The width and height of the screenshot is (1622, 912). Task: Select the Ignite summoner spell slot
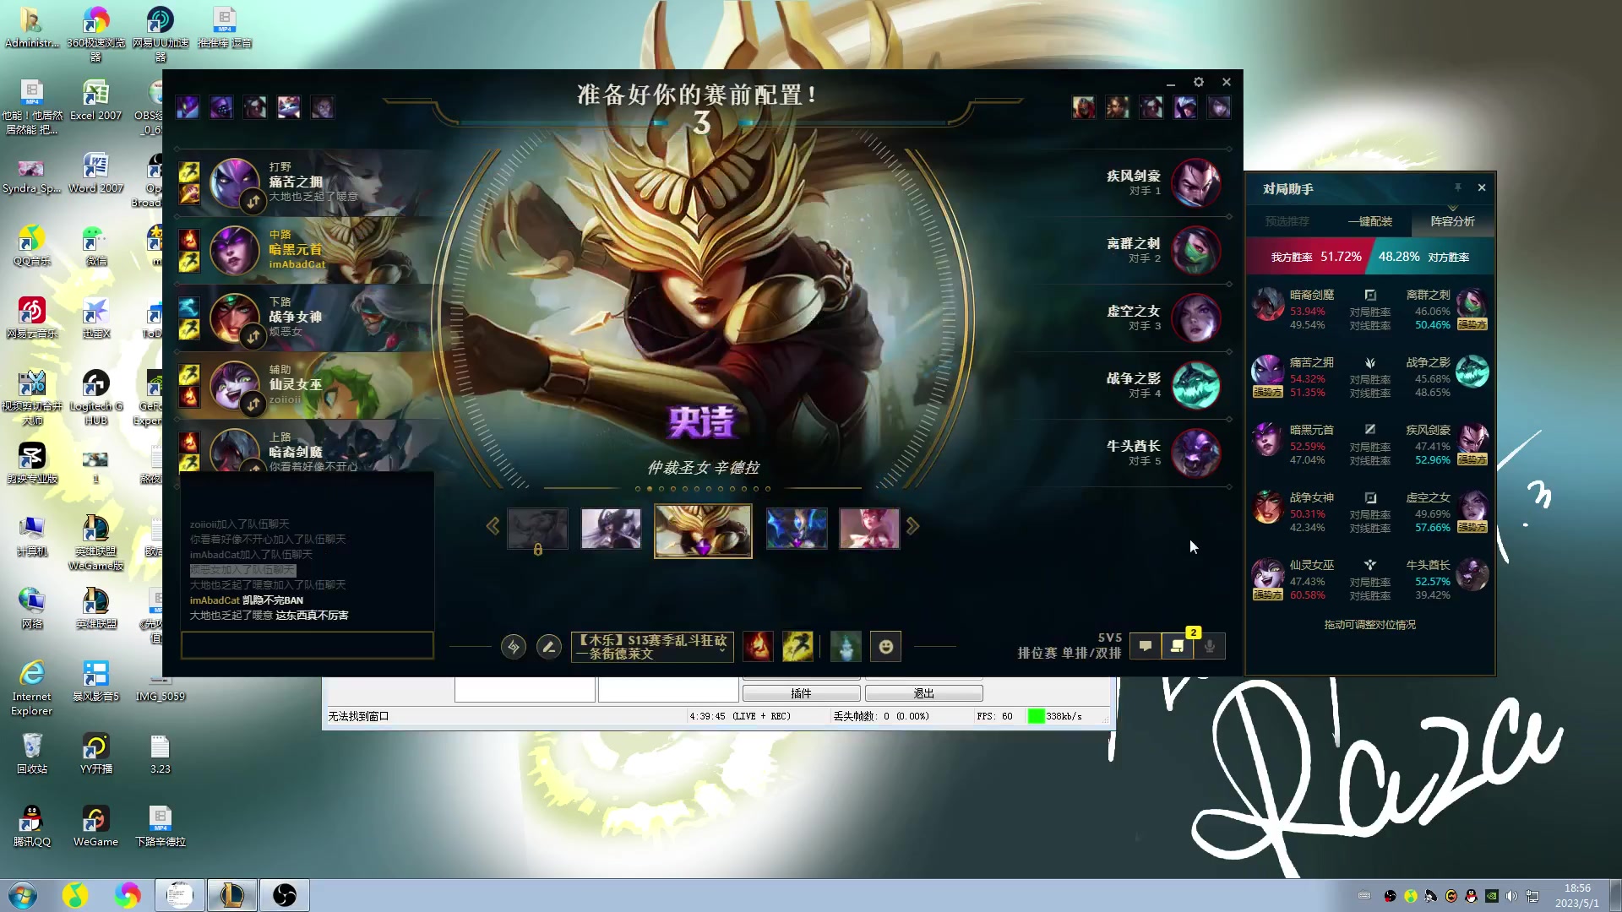pos(758,647)
